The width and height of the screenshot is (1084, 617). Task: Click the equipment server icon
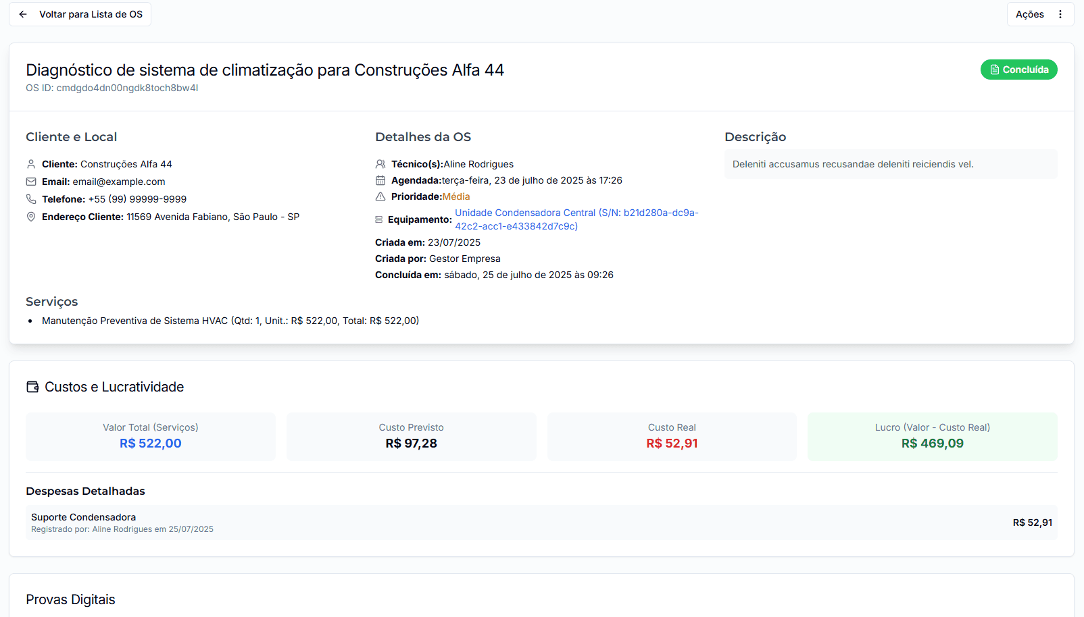379,219
